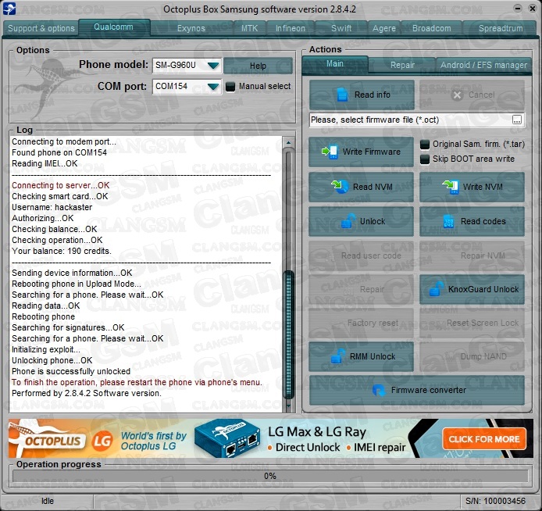Click the Firmware converter refresh icon
Viewport: 542px width, 511px height.
tap(379, 390)
